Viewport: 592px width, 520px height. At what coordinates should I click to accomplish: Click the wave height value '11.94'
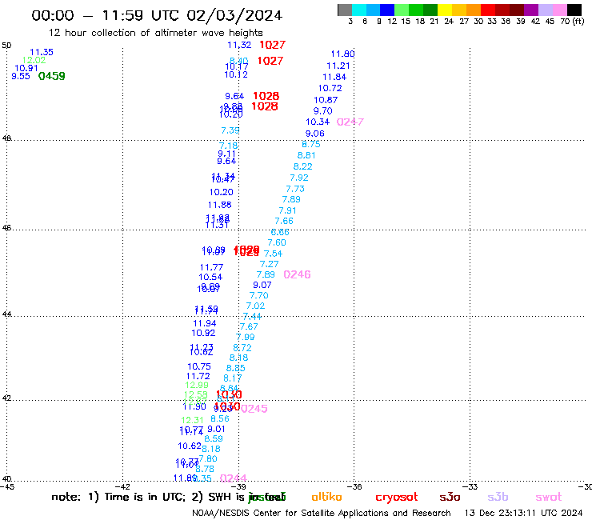click(x=205, y=324)
